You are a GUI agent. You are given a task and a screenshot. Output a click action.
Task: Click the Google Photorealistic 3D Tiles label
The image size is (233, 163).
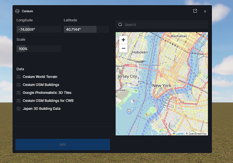coord(47,92)
